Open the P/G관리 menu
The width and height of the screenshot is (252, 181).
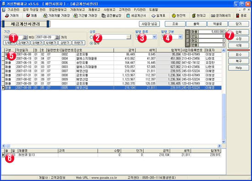(140, 10)
